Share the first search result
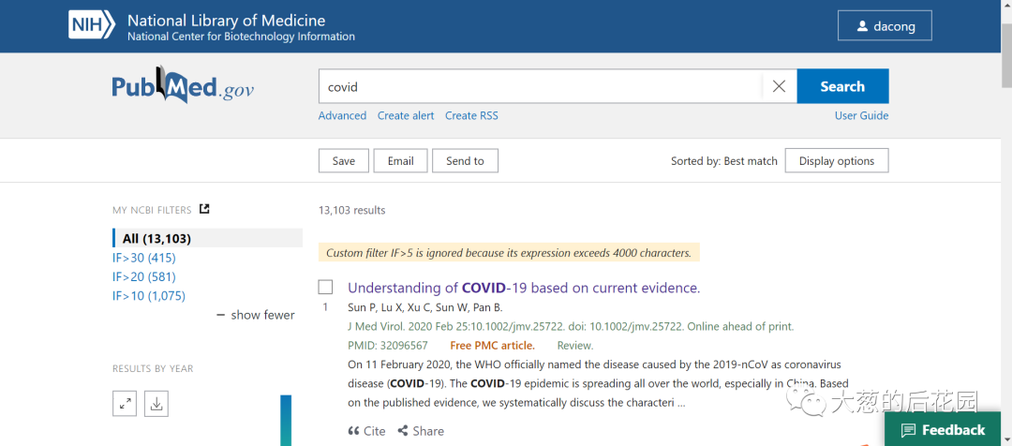Screen dimensions: 1012x446 tap(421, 431)
